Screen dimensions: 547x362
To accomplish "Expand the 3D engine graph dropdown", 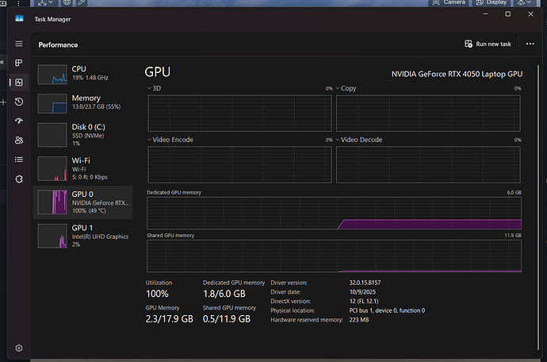I will pos(155,88).
